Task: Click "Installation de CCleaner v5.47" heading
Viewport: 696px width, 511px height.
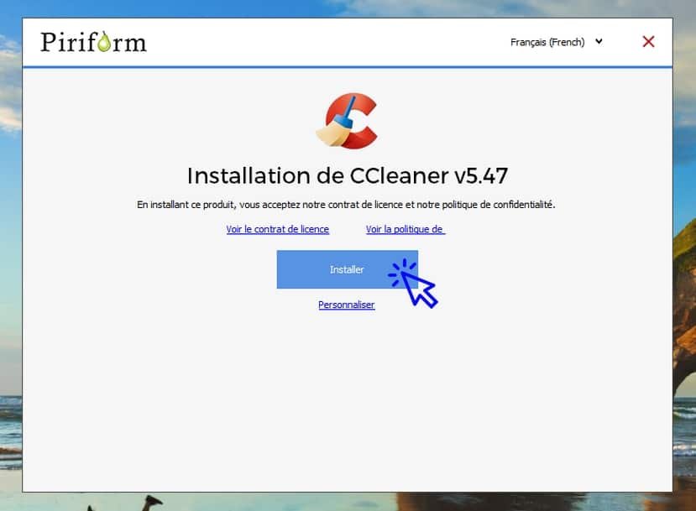Action: pos(347,175)
